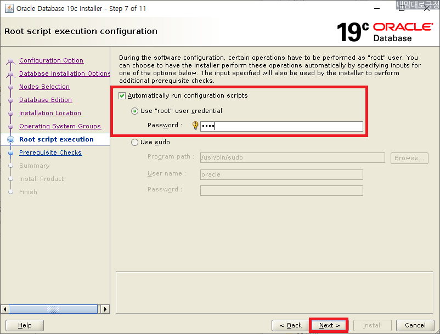This screenshot has height=334, width=440.
Task: Go to Operating System Groups step
Action: 60,126
